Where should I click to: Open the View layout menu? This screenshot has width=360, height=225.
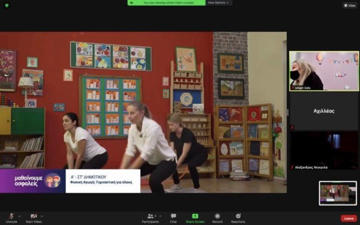[350, 5]
